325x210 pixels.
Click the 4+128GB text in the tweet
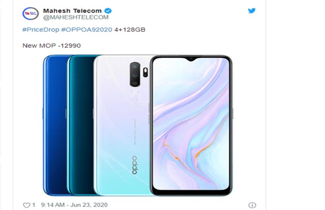pyautogui.click(x=130, y=29)
